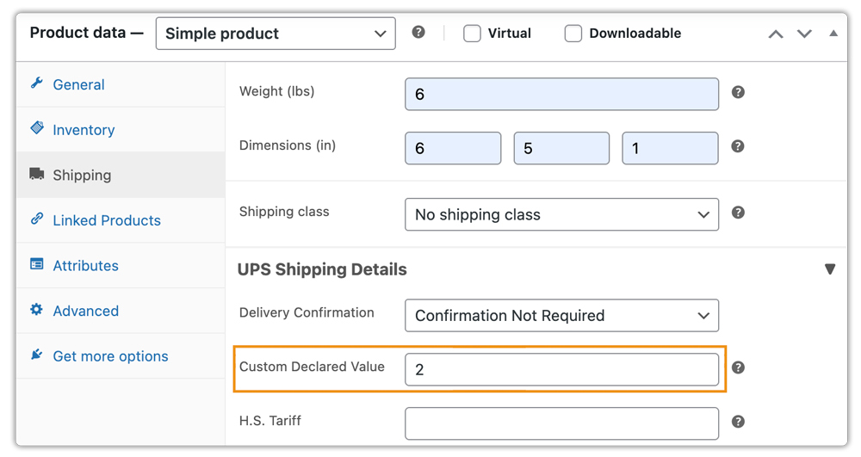Click the empty H.S. Tariff field

click(561, 423)
